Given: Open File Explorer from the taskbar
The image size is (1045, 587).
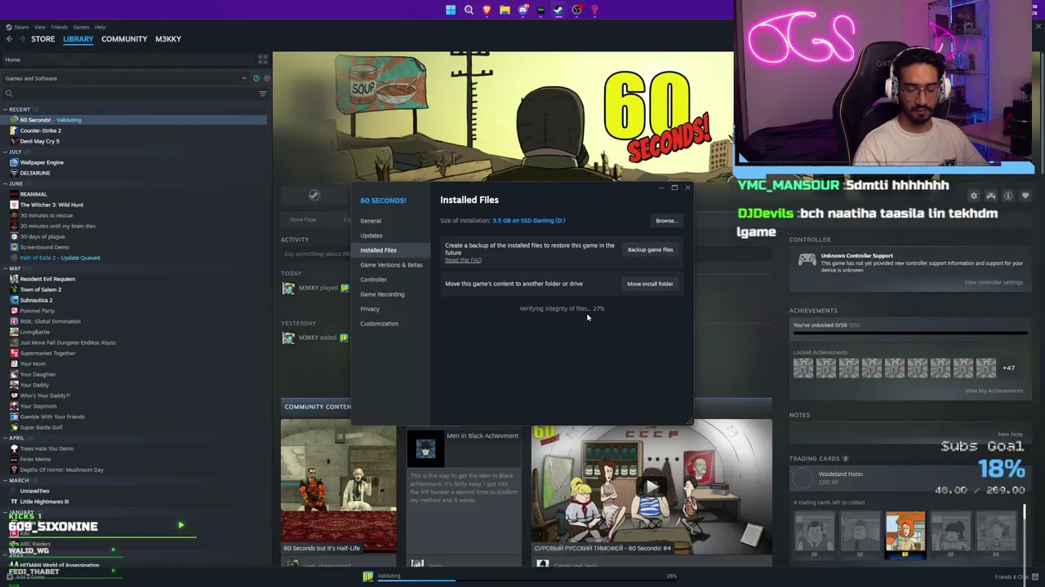Looking at the screenshot, I should point(505,10).
